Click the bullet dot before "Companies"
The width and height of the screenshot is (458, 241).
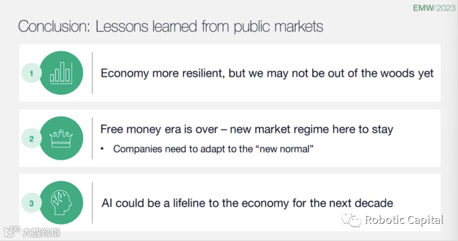(103, 149)
